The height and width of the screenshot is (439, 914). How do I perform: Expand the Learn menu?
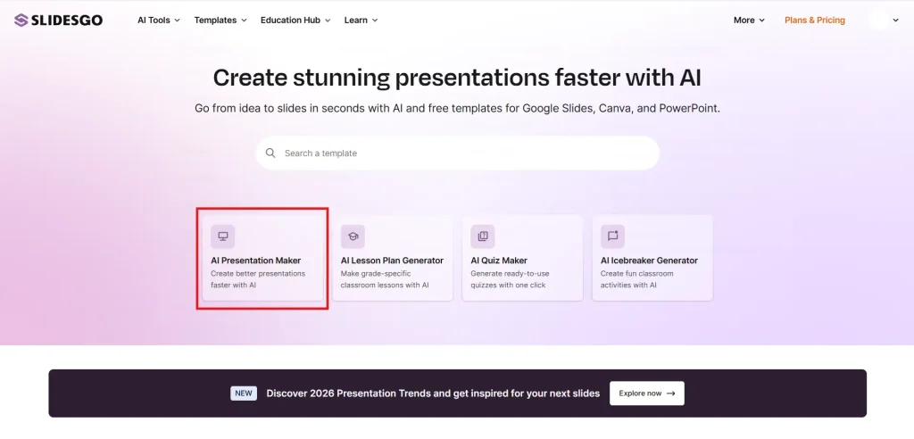(x=361, y=20)
